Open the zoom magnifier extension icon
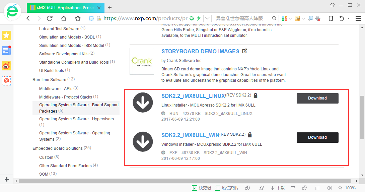The width and height of the screenshot is (365, 192). click(310, 18)
